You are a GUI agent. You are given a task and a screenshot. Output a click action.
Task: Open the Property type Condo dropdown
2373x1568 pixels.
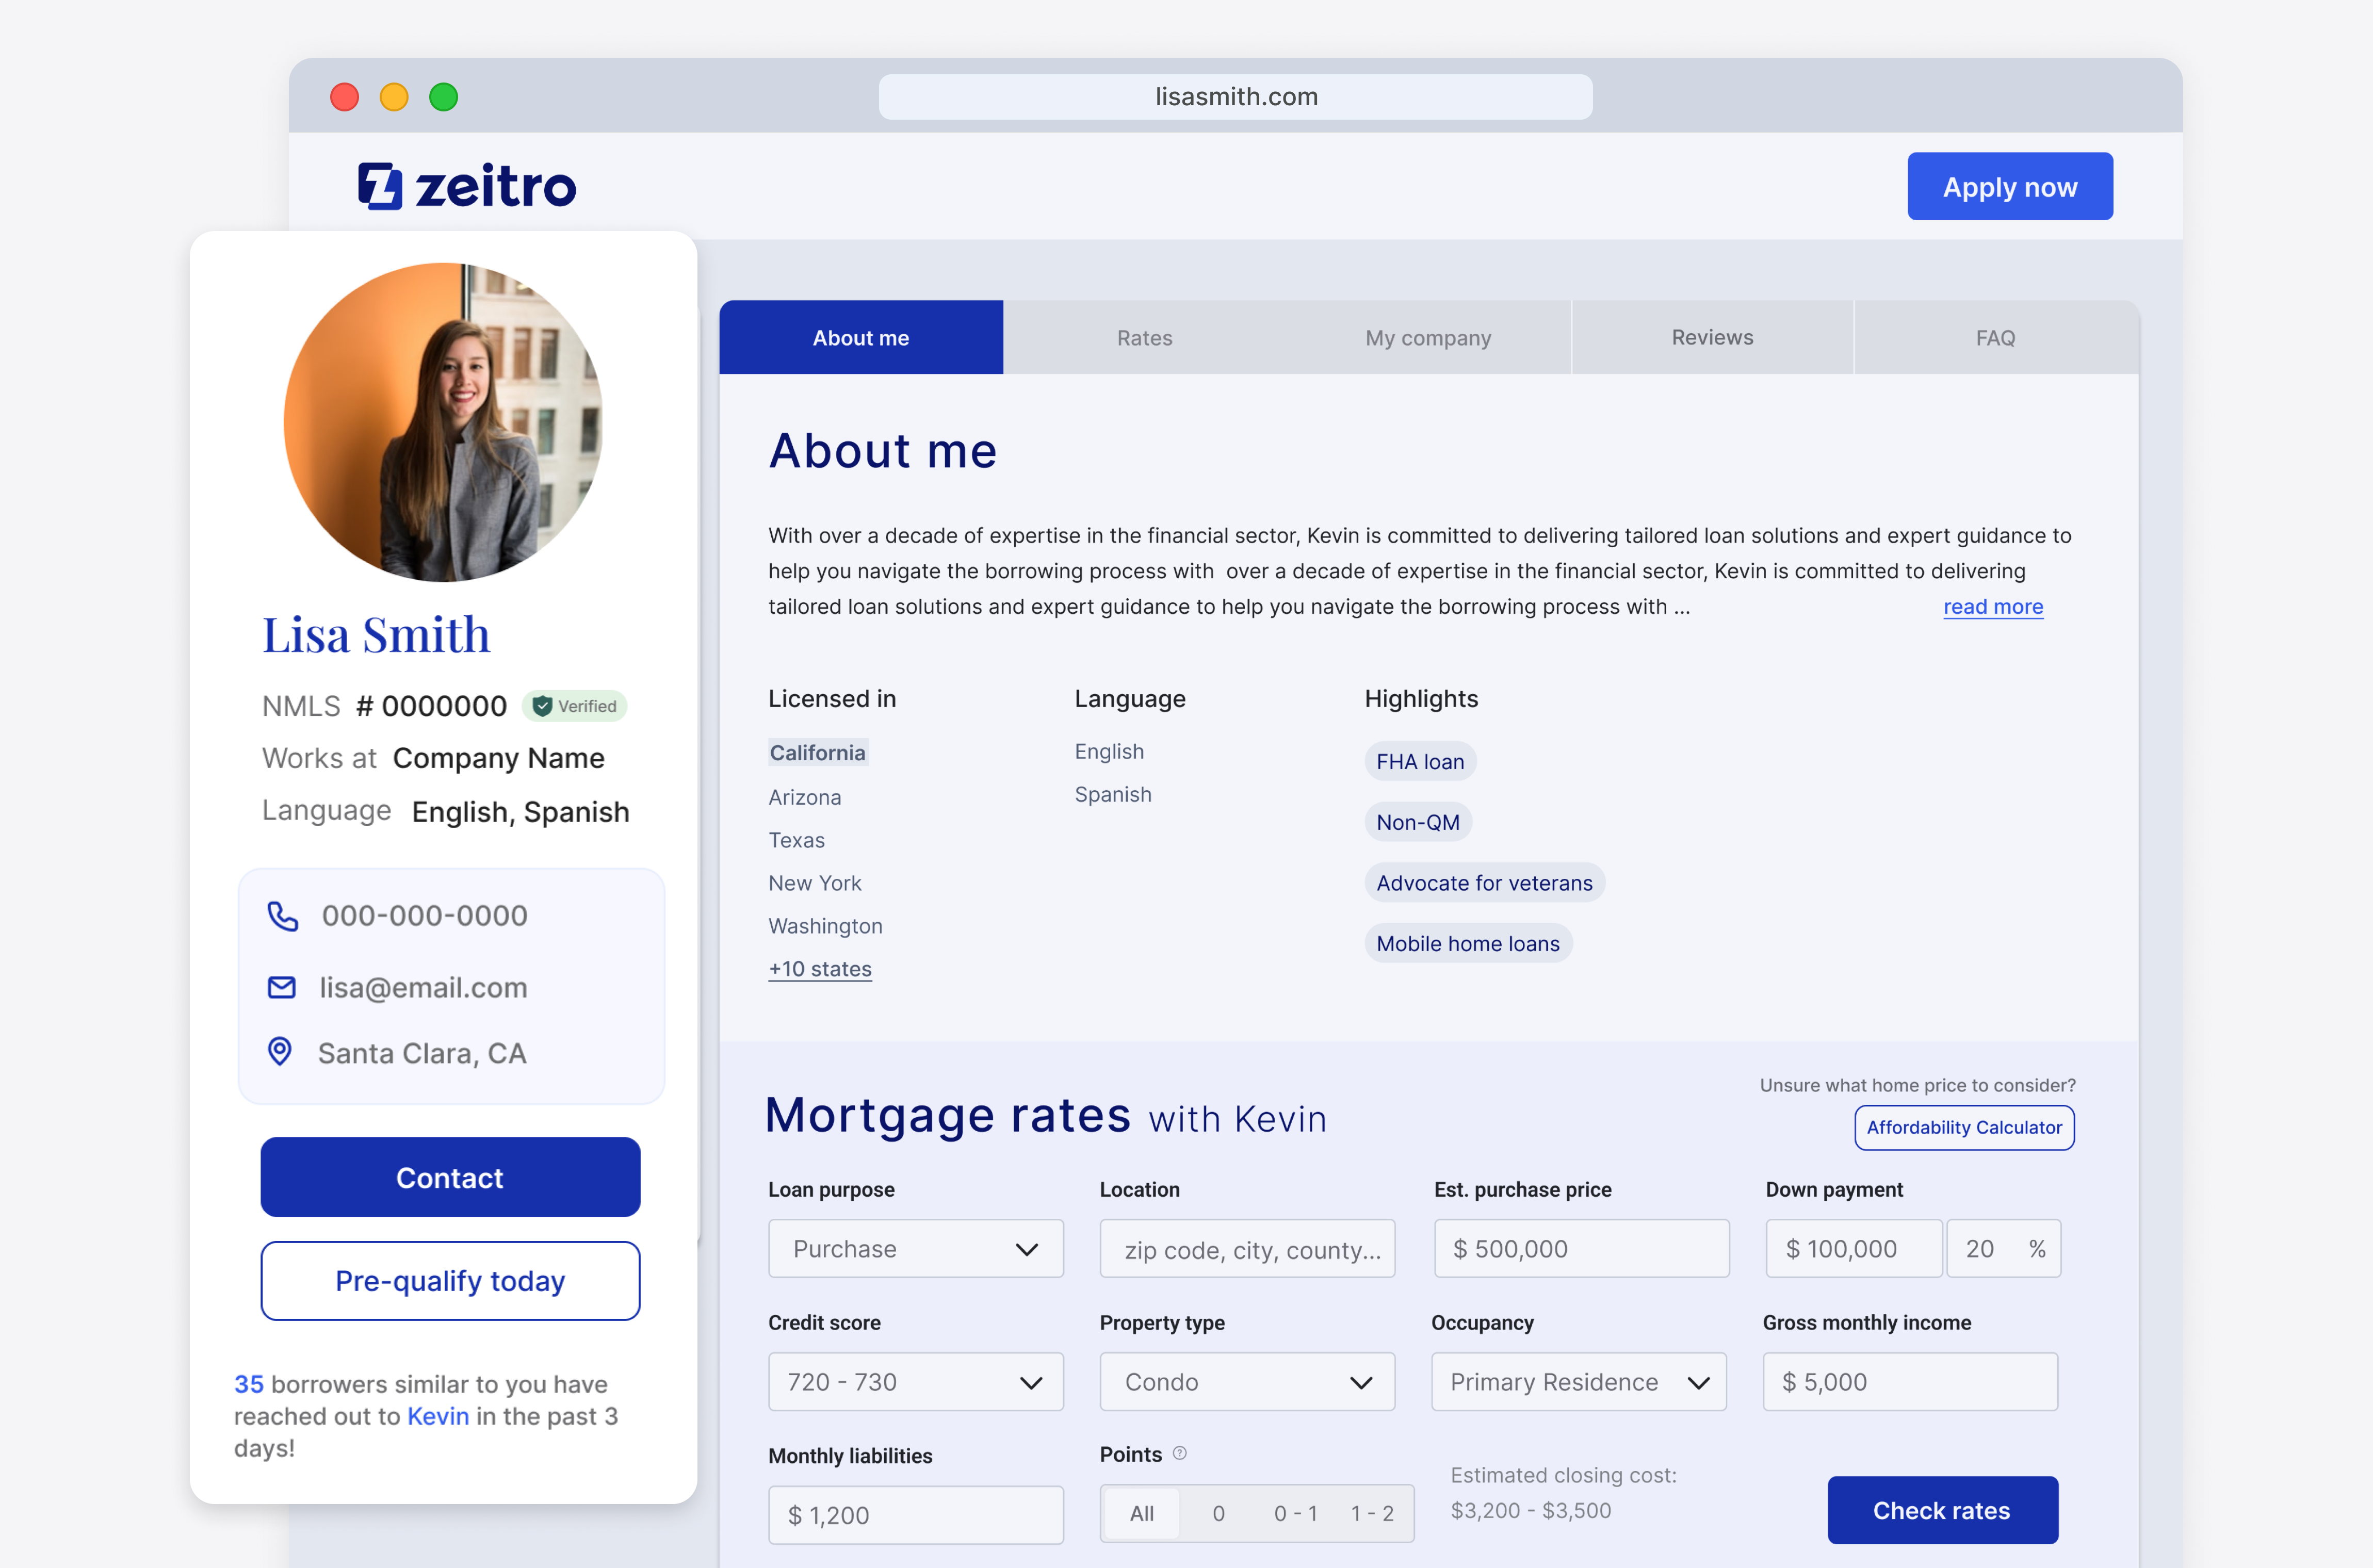coord(1247,1382)
